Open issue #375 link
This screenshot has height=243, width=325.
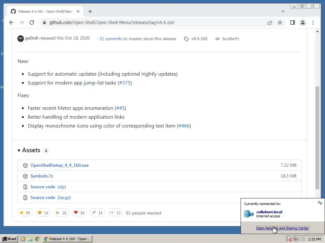(x=125, y=83)
